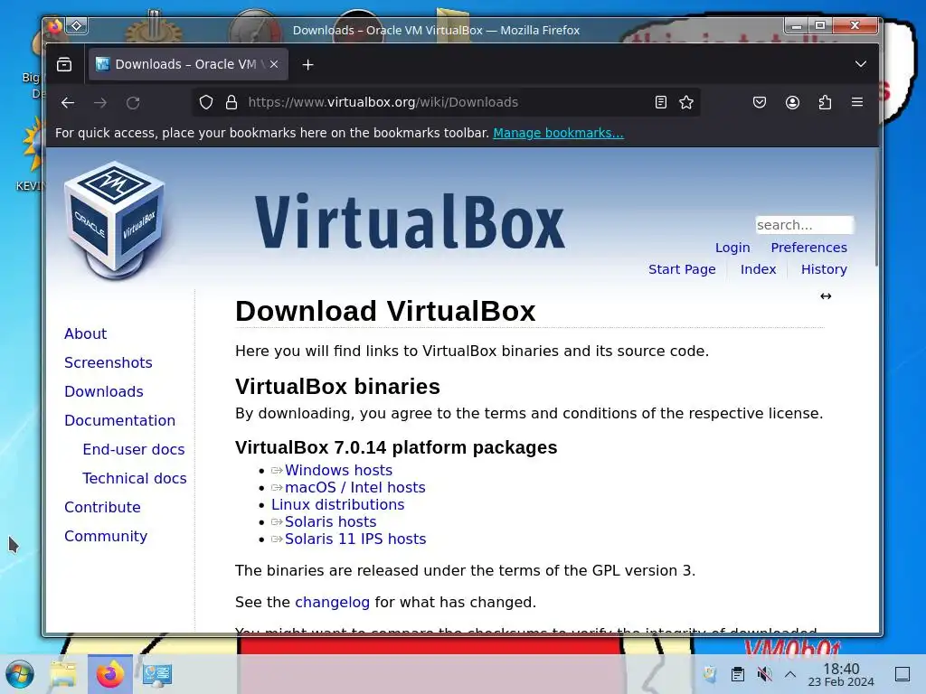View site security padlock info
This screenshot has height=694, width=926.
click(x=231, y=102)
